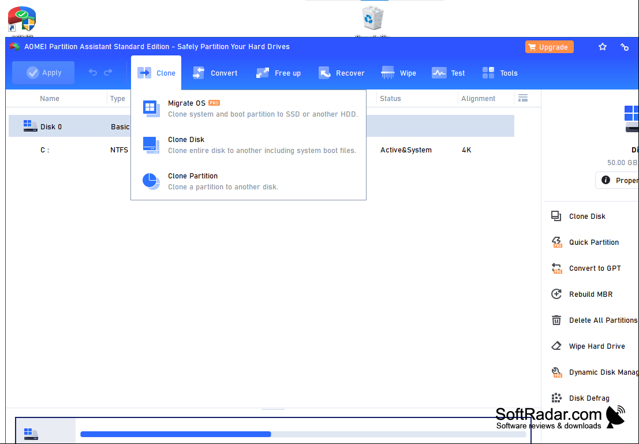Click the star favorite icon in title bar
This screenshot has width=639, height=444.
[603, 47]
